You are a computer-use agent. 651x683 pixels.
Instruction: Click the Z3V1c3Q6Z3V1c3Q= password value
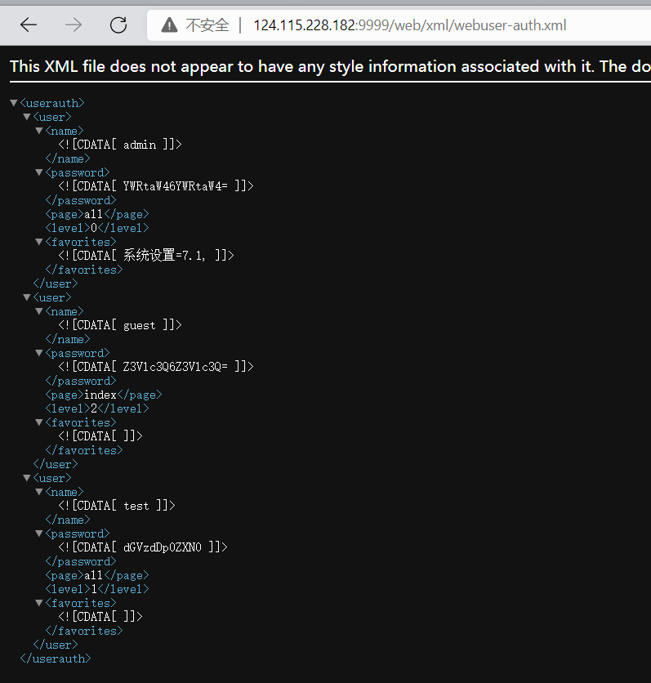[156, 367]
